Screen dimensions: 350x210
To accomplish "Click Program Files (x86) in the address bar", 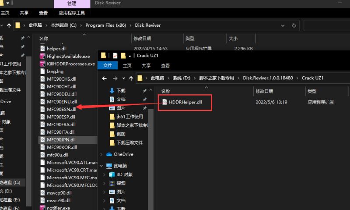I will point(106,25).
